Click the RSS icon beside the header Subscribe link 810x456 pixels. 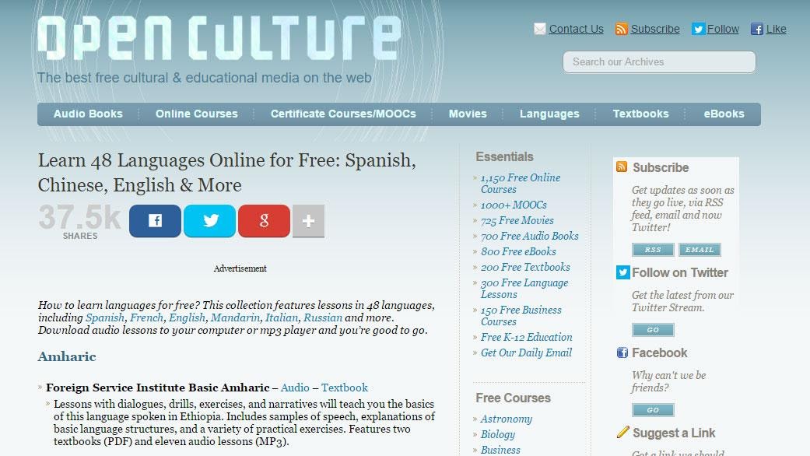click(621, 29)
